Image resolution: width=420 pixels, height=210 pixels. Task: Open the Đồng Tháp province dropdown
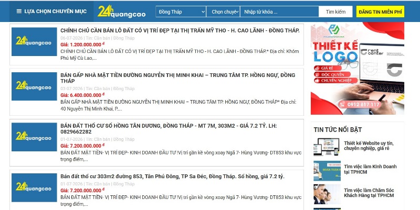181,12
